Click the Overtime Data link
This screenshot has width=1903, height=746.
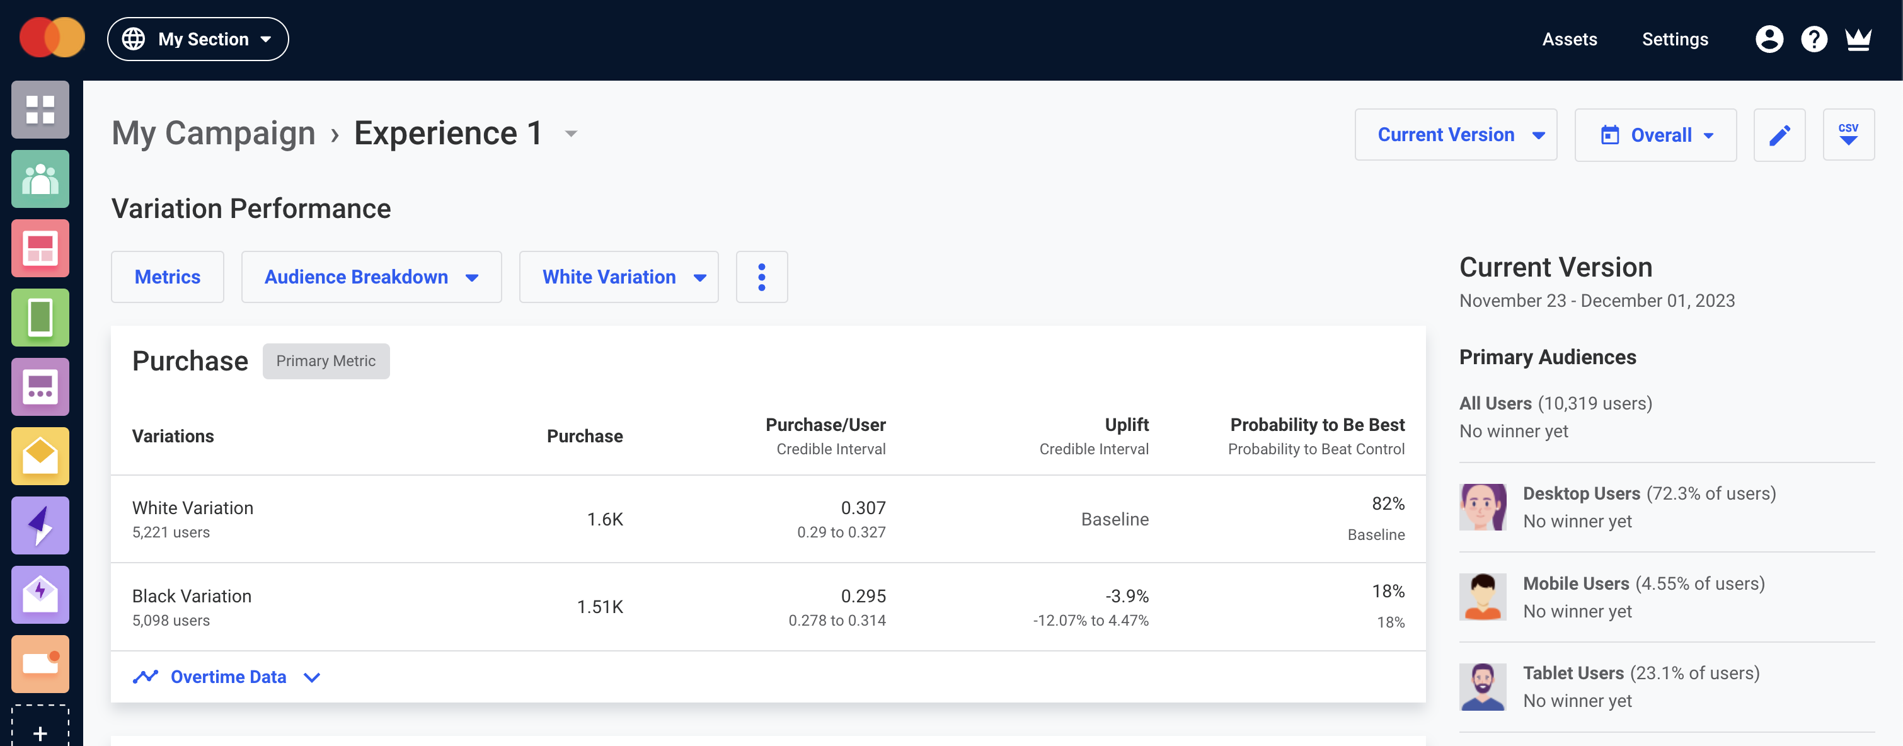[x=228, y=677]
